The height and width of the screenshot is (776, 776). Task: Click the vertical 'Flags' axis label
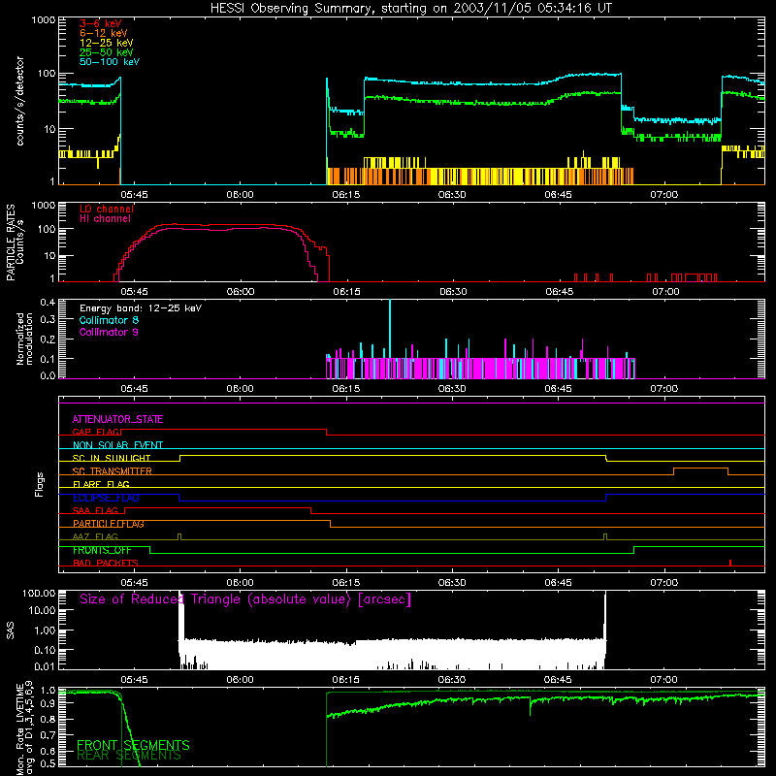click(39, 484)
